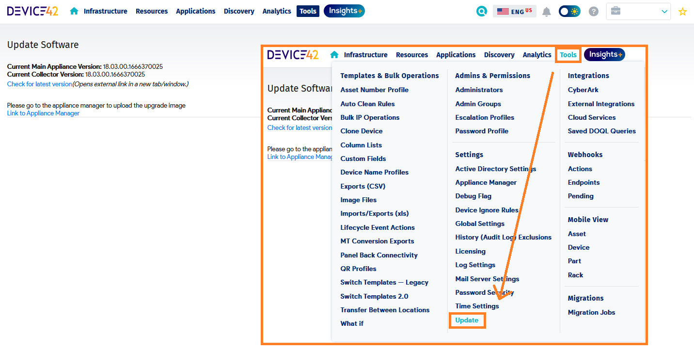This screenshot has width=694, height=352.
Task: Open Administrators under Admins & Permissions
Action: coord(479,90)
